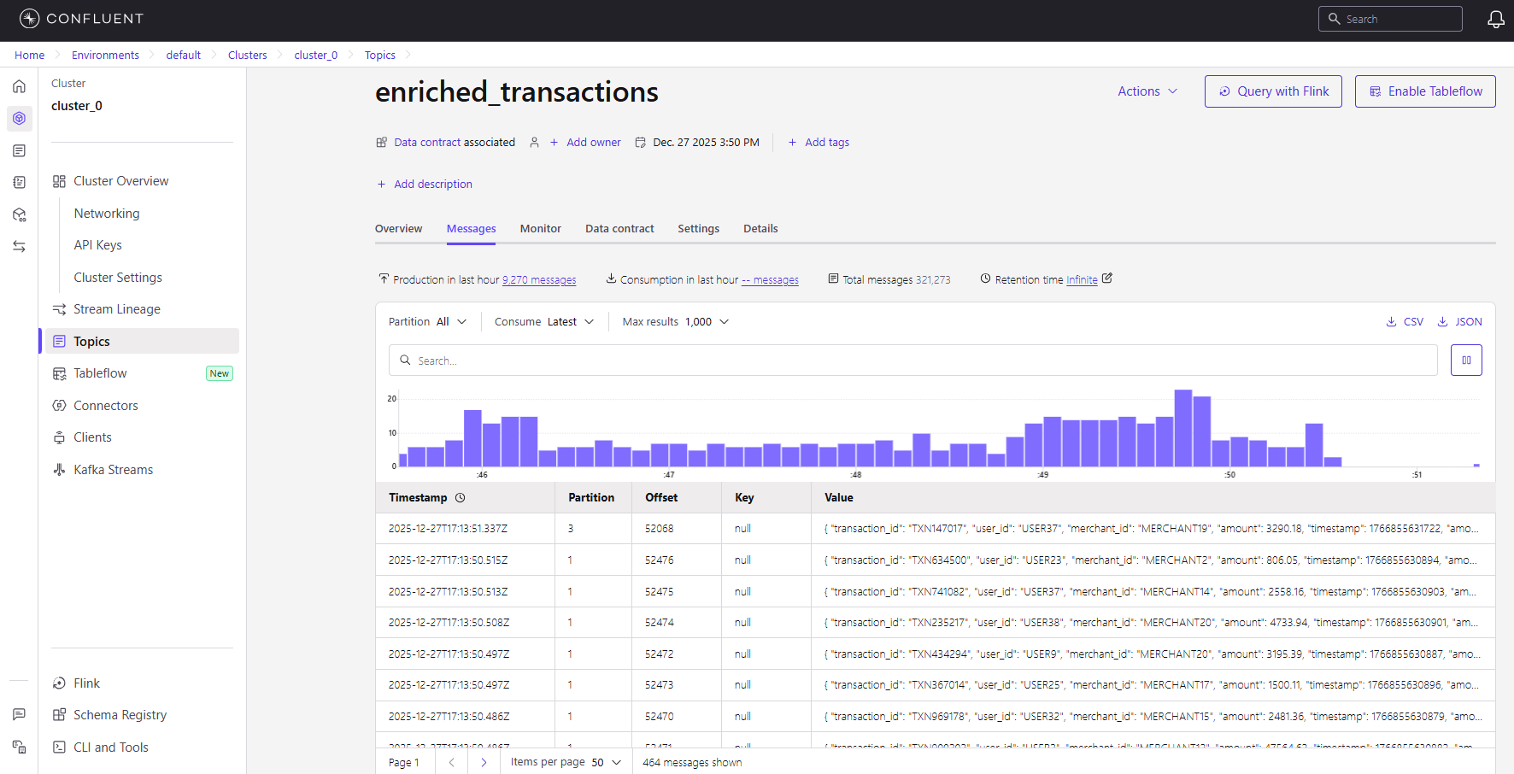Open the Actions menu
Screen dimensions: 1514x774
1147,91
